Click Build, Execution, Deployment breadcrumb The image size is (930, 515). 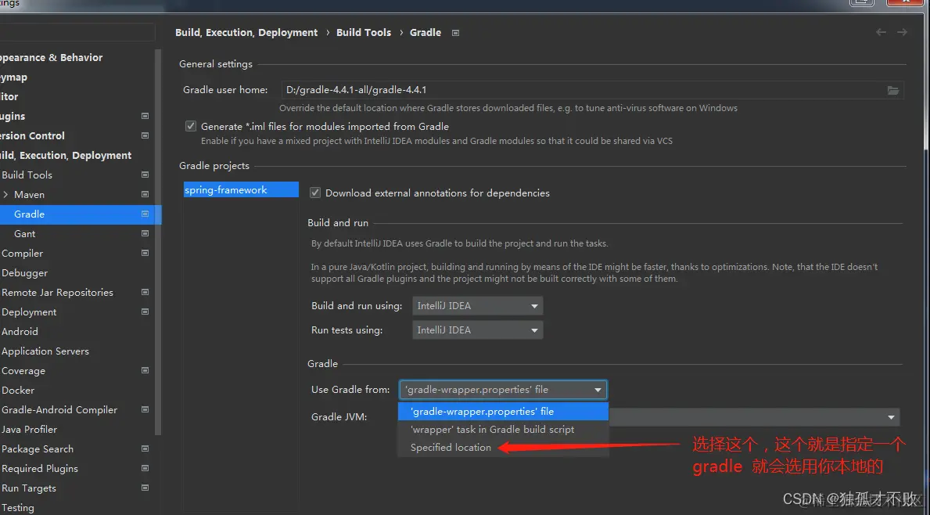(246, 33)
